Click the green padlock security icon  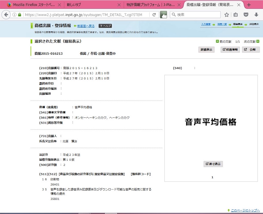[x=20, y=15]
